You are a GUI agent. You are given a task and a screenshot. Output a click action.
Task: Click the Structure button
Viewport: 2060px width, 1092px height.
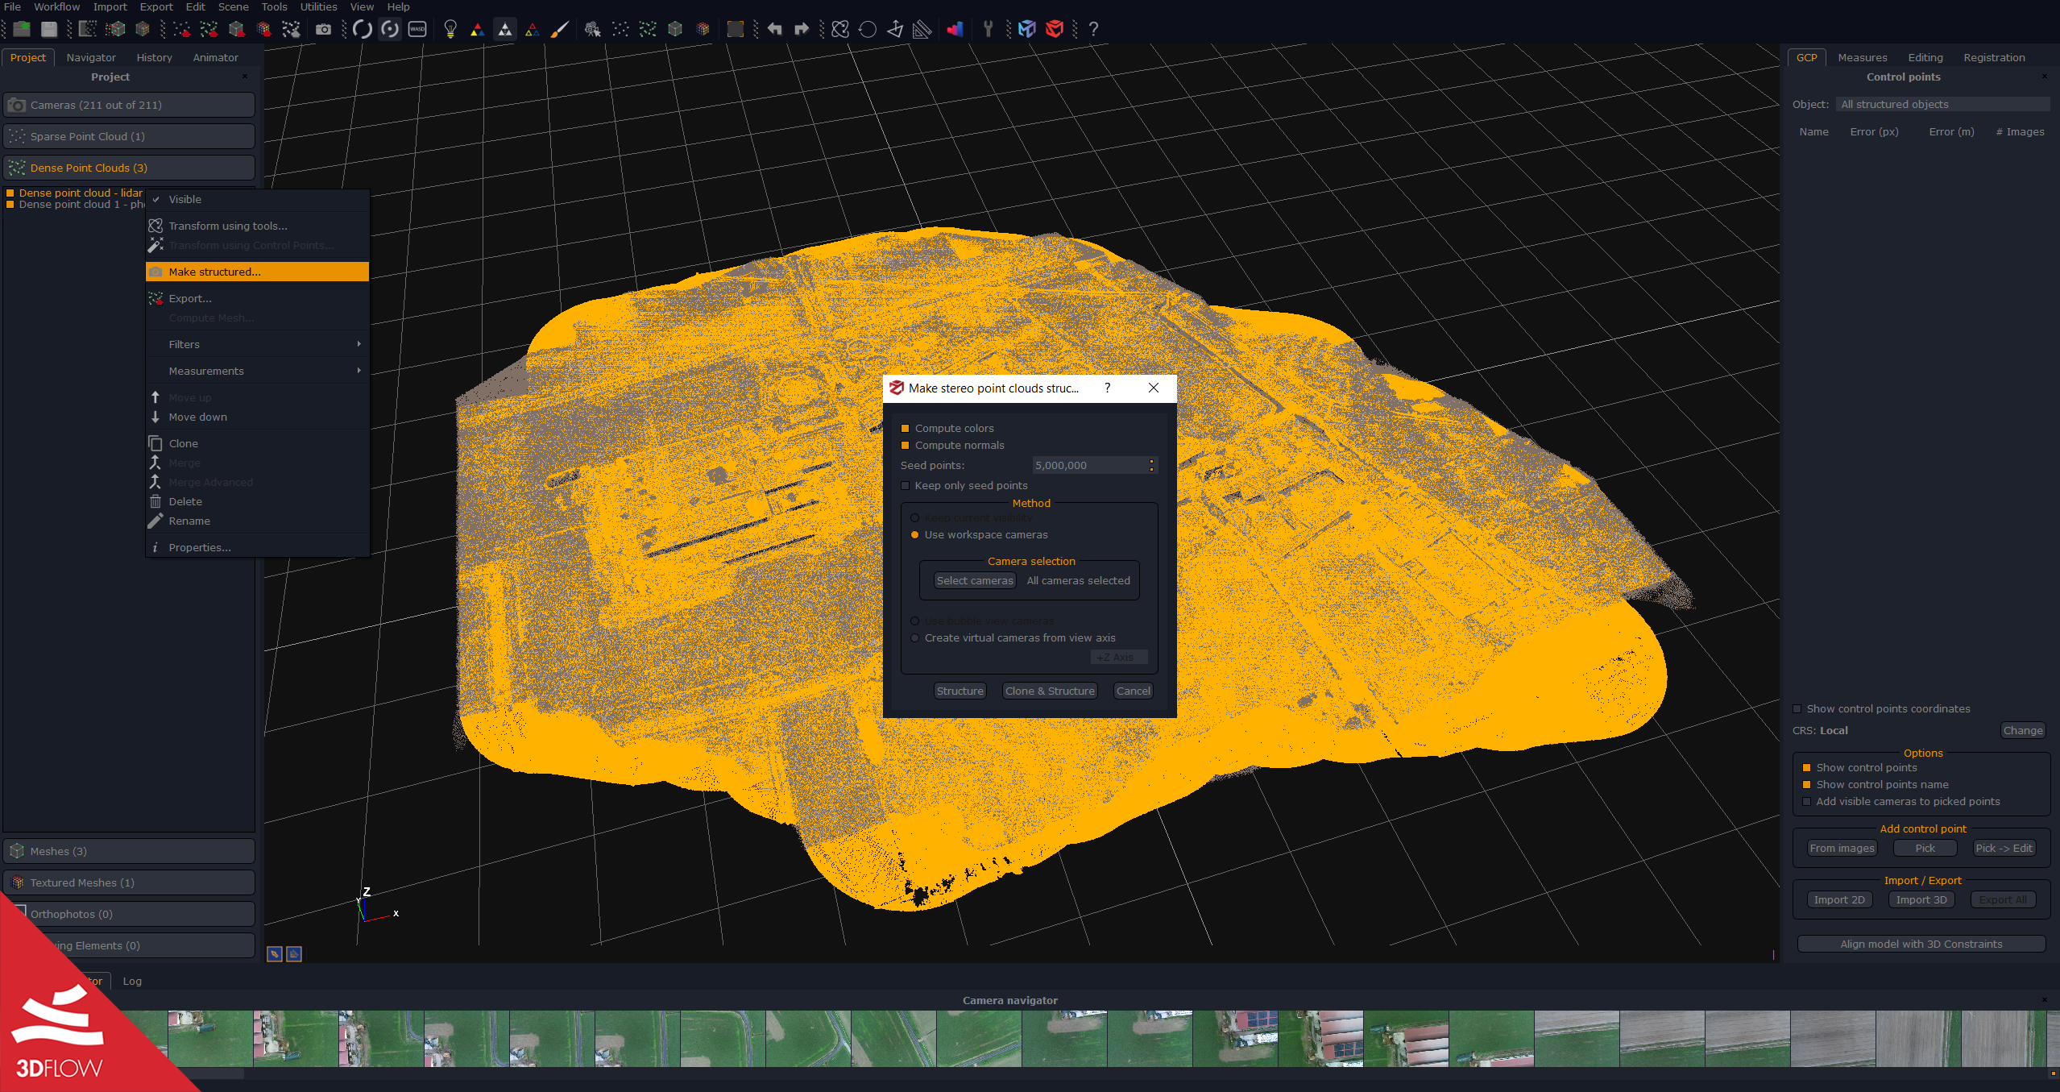coord(960,691)
